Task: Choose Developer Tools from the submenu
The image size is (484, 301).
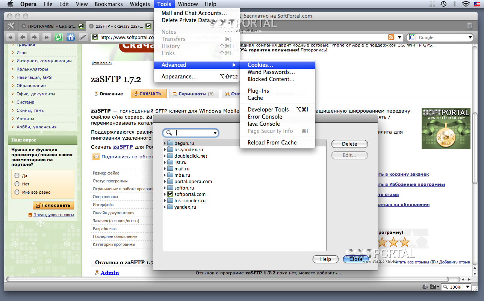Action: tap(277, 110)
